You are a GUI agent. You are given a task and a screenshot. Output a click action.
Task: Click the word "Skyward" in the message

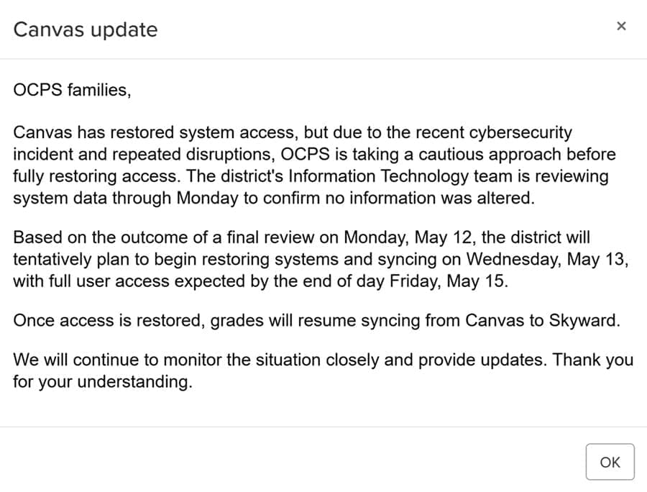[x=582, y=321]
